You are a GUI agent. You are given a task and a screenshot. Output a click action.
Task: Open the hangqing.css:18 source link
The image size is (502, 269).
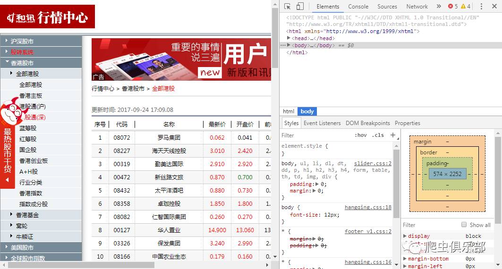tap(368, 207)
